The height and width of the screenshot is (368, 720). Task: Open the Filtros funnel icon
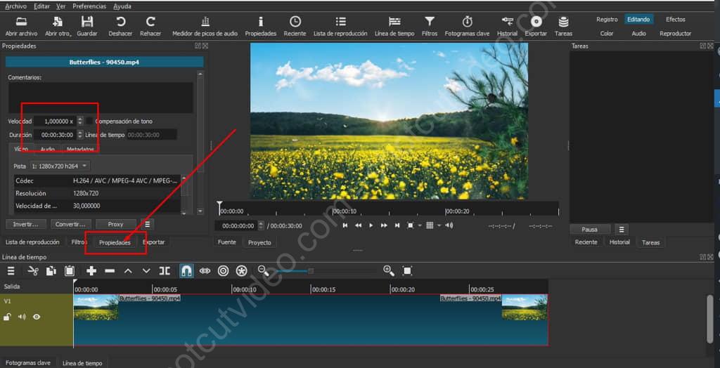tap(430, 27)
